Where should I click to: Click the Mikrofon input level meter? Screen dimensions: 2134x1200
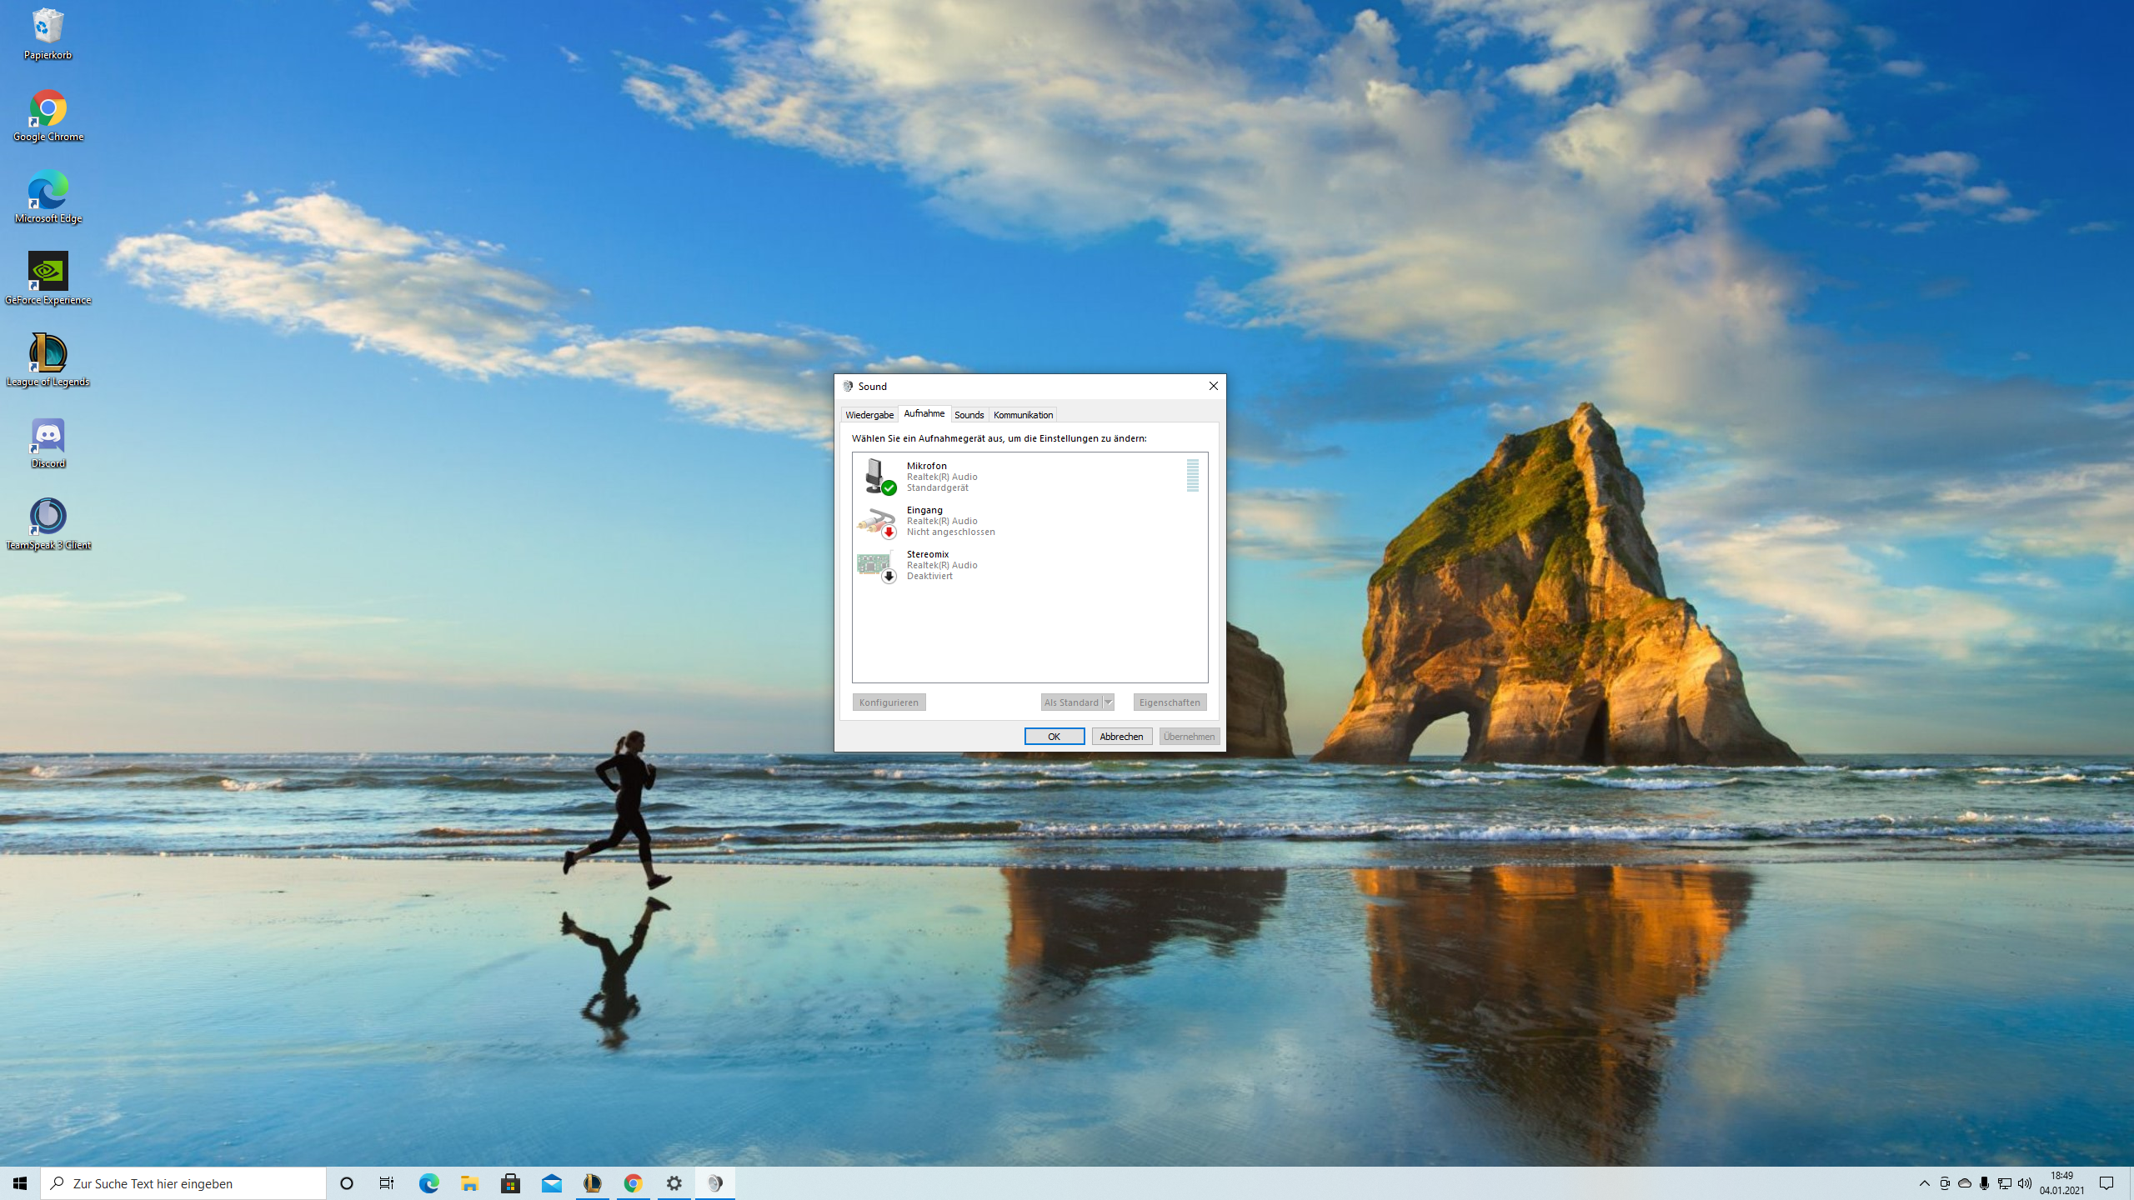click(1192, 476)
